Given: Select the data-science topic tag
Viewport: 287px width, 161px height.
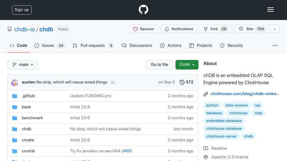Looking at the screenshot, I should (236, 105).
